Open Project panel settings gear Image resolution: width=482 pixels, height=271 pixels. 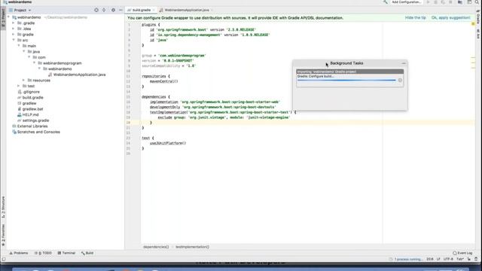point(113,10)
